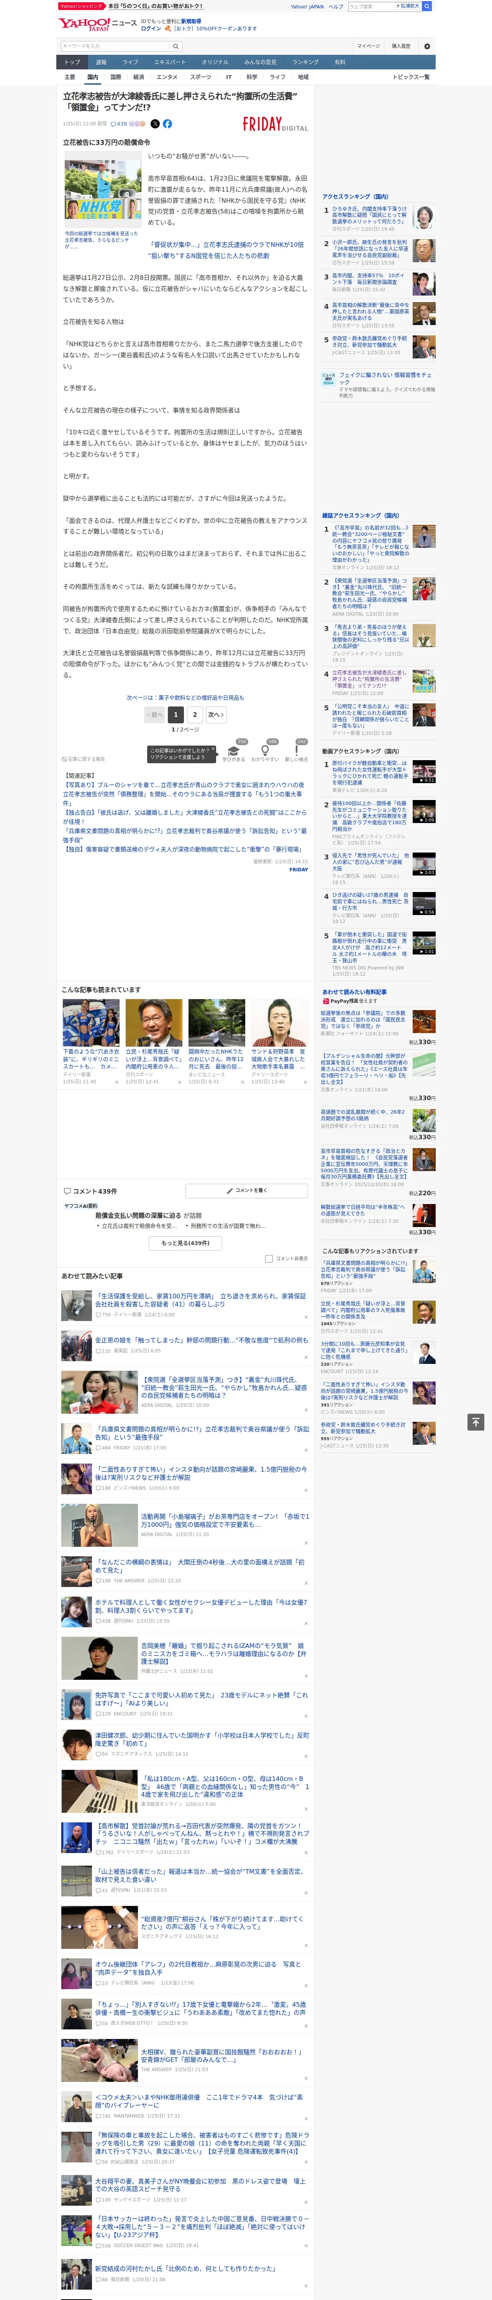Click the back-to-top arrow button
The width and height of the screenshot is (492, 2300).
pos(476,1421)
